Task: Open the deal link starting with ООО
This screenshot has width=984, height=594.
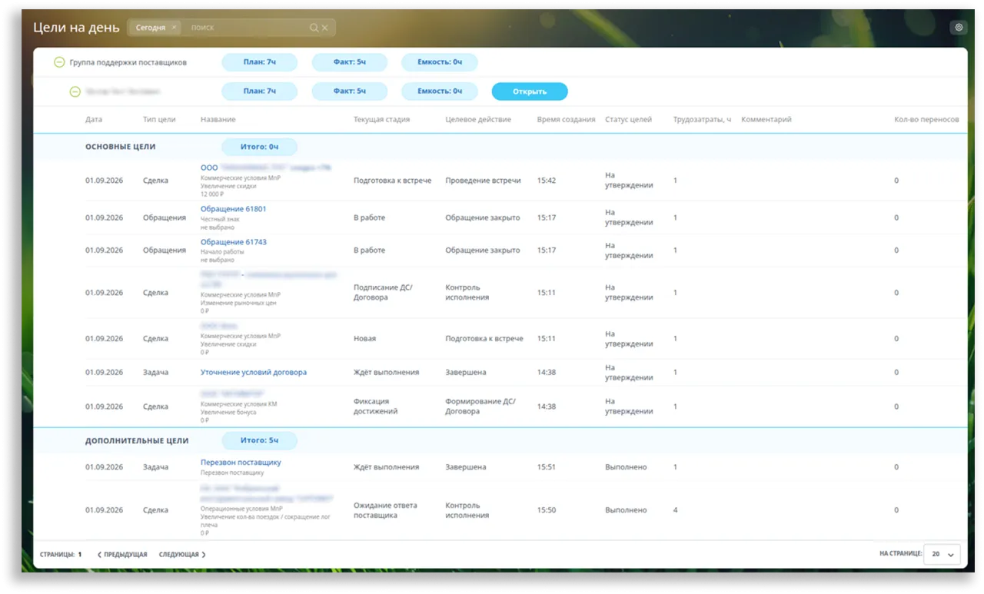Action: click(266, 167)
